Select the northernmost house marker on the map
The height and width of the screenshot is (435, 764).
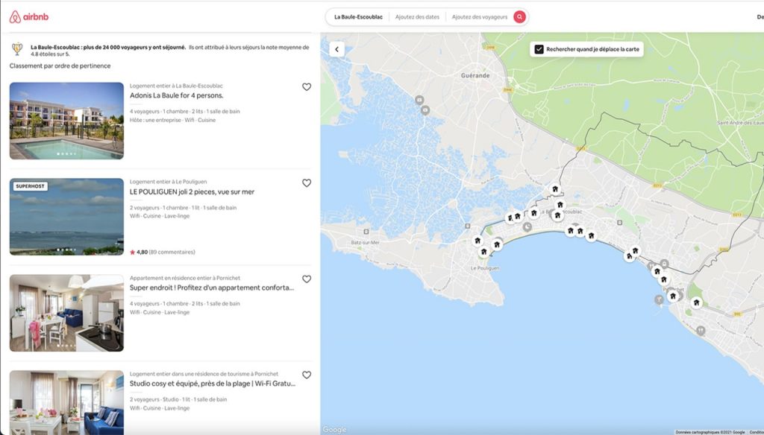point(554,188)
